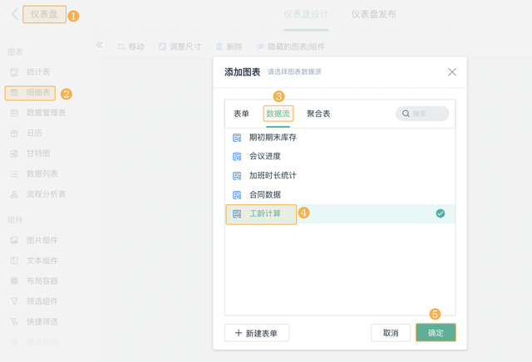This screenshot has height=362, width=532.
Task: Click the search magnifier icon
Action: [406, 114]
